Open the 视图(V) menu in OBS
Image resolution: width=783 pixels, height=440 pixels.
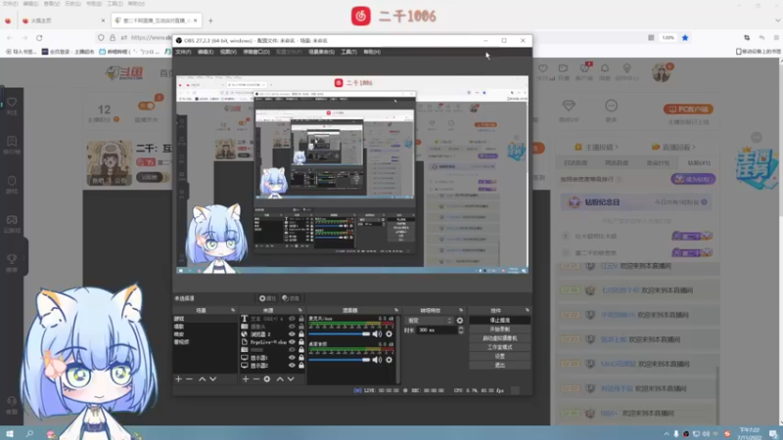tap(228, 52)
